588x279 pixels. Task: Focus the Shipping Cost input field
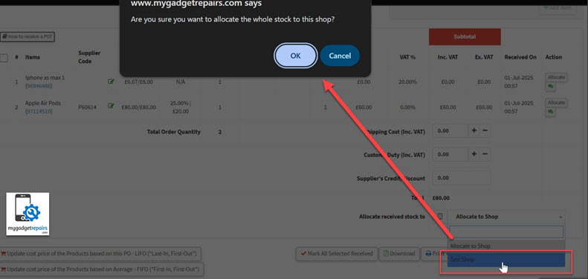[x=450, y=131]
